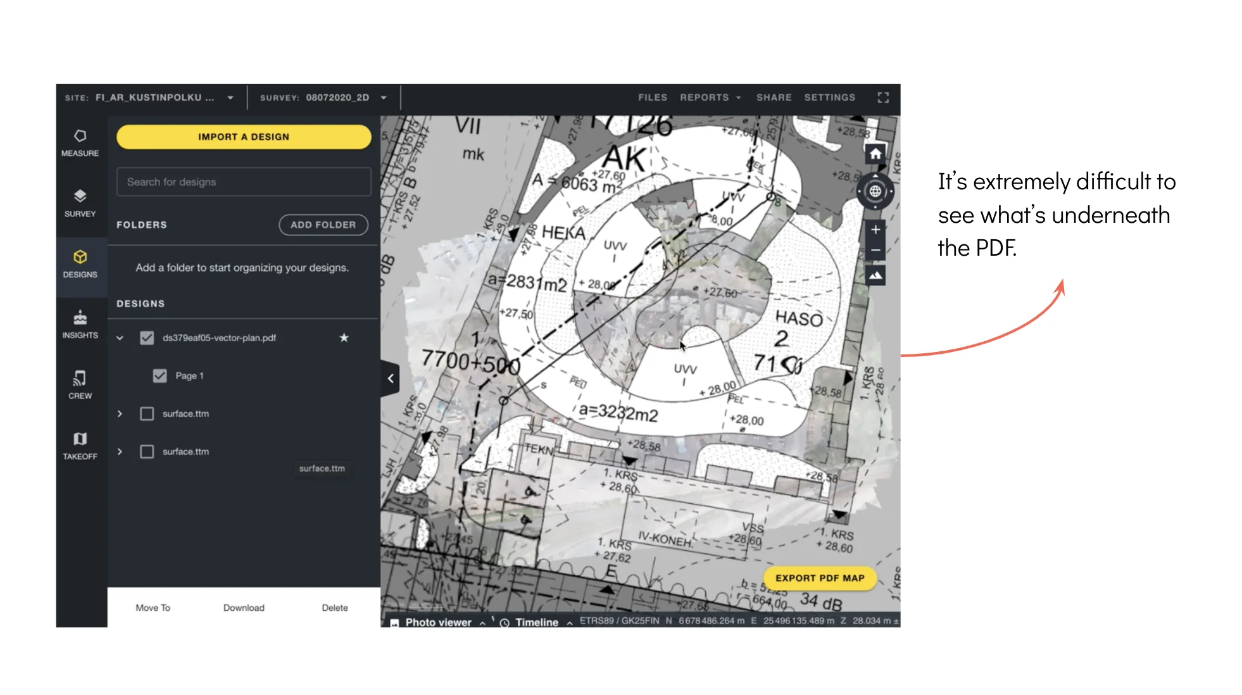
Task: Click the globe compass control
Action: 875,191
